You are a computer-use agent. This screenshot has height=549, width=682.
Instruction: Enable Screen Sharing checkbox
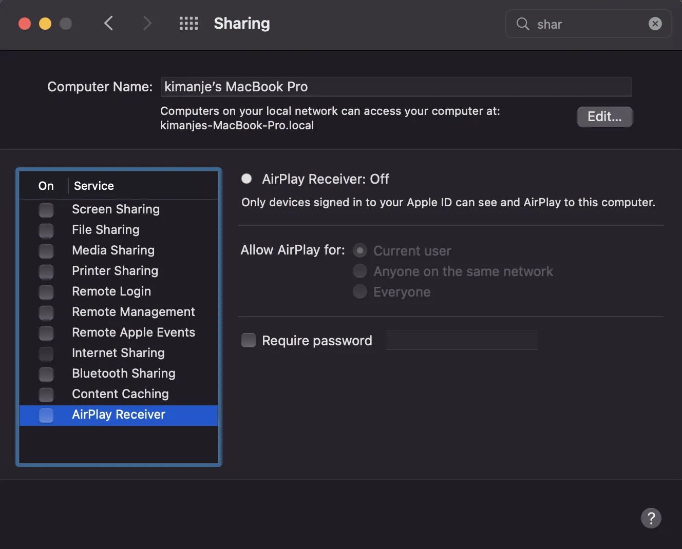point(46,210)
